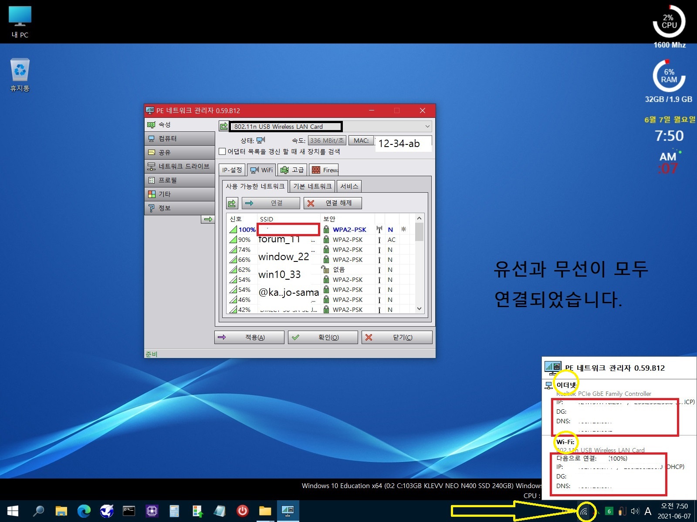Viewport: 697px width, 522px height.
Task: Open the 속성 sidebar section
Action: [179, 124]
